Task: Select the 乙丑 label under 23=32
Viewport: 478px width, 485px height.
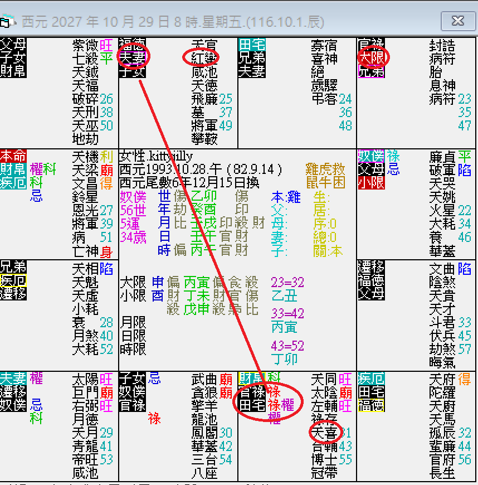Action: pyautogui.click(x=285, y=296)
